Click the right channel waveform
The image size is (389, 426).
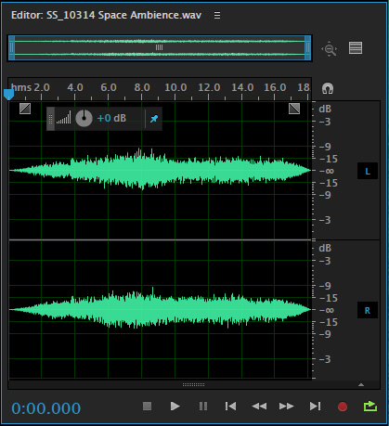[x=160, y=309]
